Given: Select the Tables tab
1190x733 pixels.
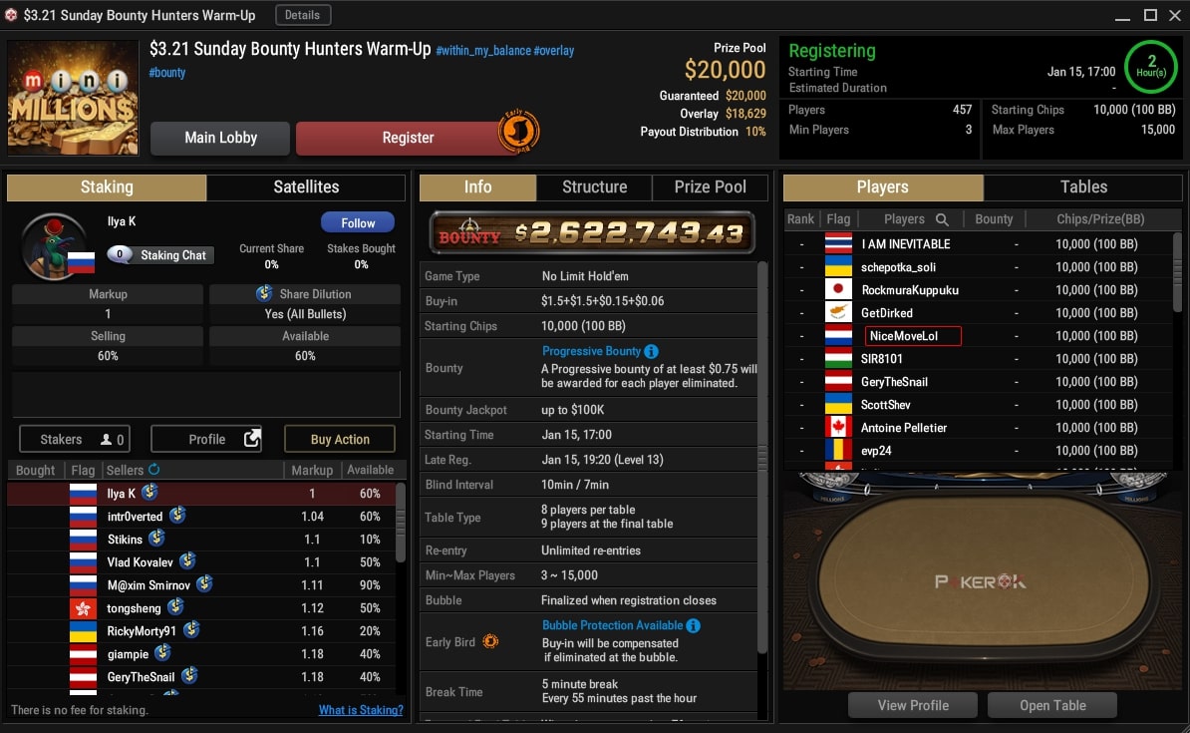Looking at the screenshot, I should [1083, 186].
